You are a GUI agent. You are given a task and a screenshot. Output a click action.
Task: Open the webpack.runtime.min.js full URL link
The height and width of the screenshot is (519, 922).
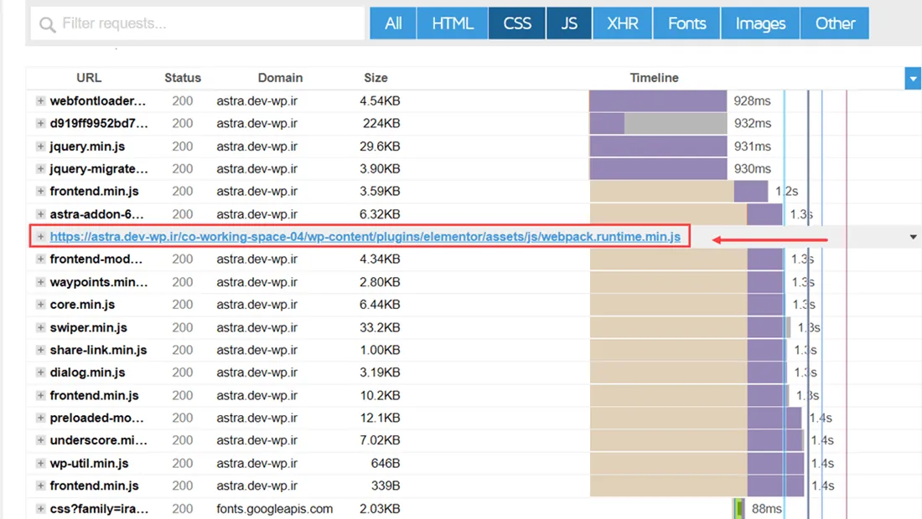[x=365, y=237]
